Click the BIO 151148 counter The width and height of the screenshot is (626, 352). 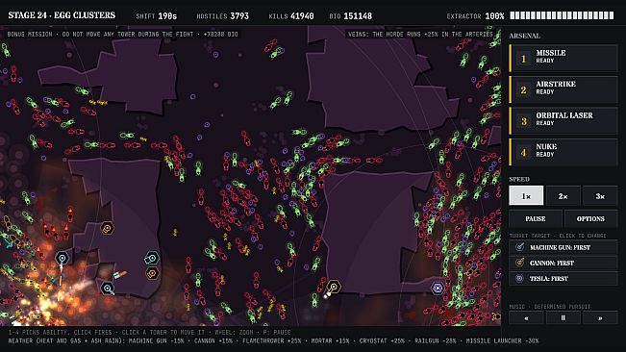coord(351,16)
